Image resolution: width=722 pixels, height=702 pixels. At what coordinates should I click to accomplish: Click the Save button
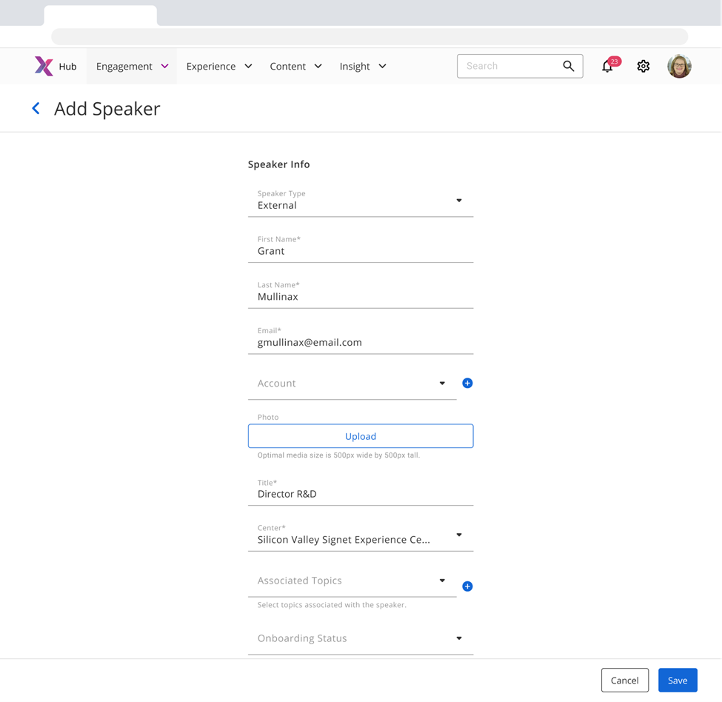tap(677, 681)
